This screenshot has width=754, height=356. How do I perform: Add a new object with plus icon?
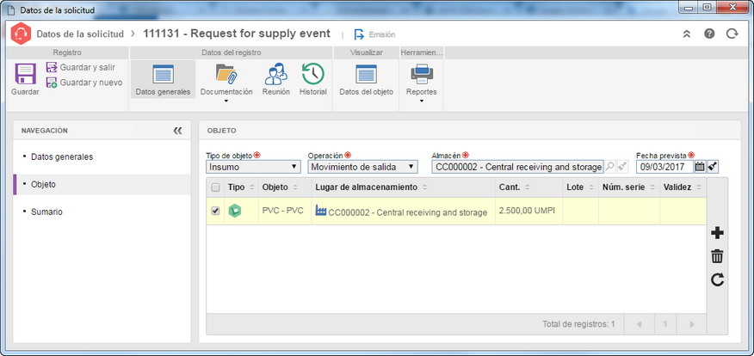pos(717,233)
